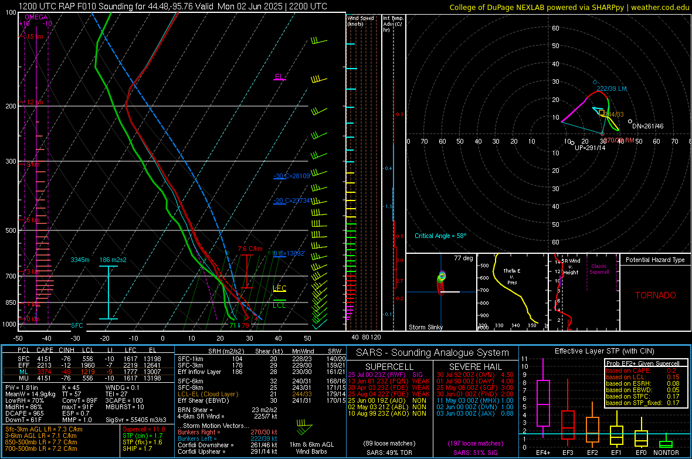Click the "LCL-EL (Cloud Layer)" row label
This screenshot has width=692, height=459.
208,394
